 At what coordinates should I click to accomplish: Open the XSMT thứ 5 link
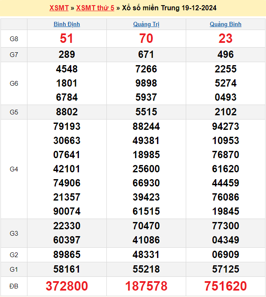[x=95, y=8]
